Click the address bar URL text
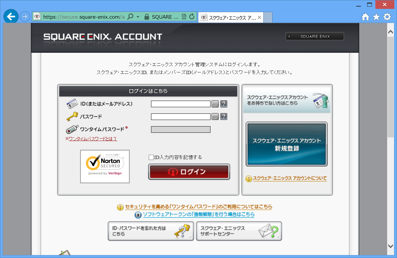The image size is (397, 258). [x=84, y=17]
